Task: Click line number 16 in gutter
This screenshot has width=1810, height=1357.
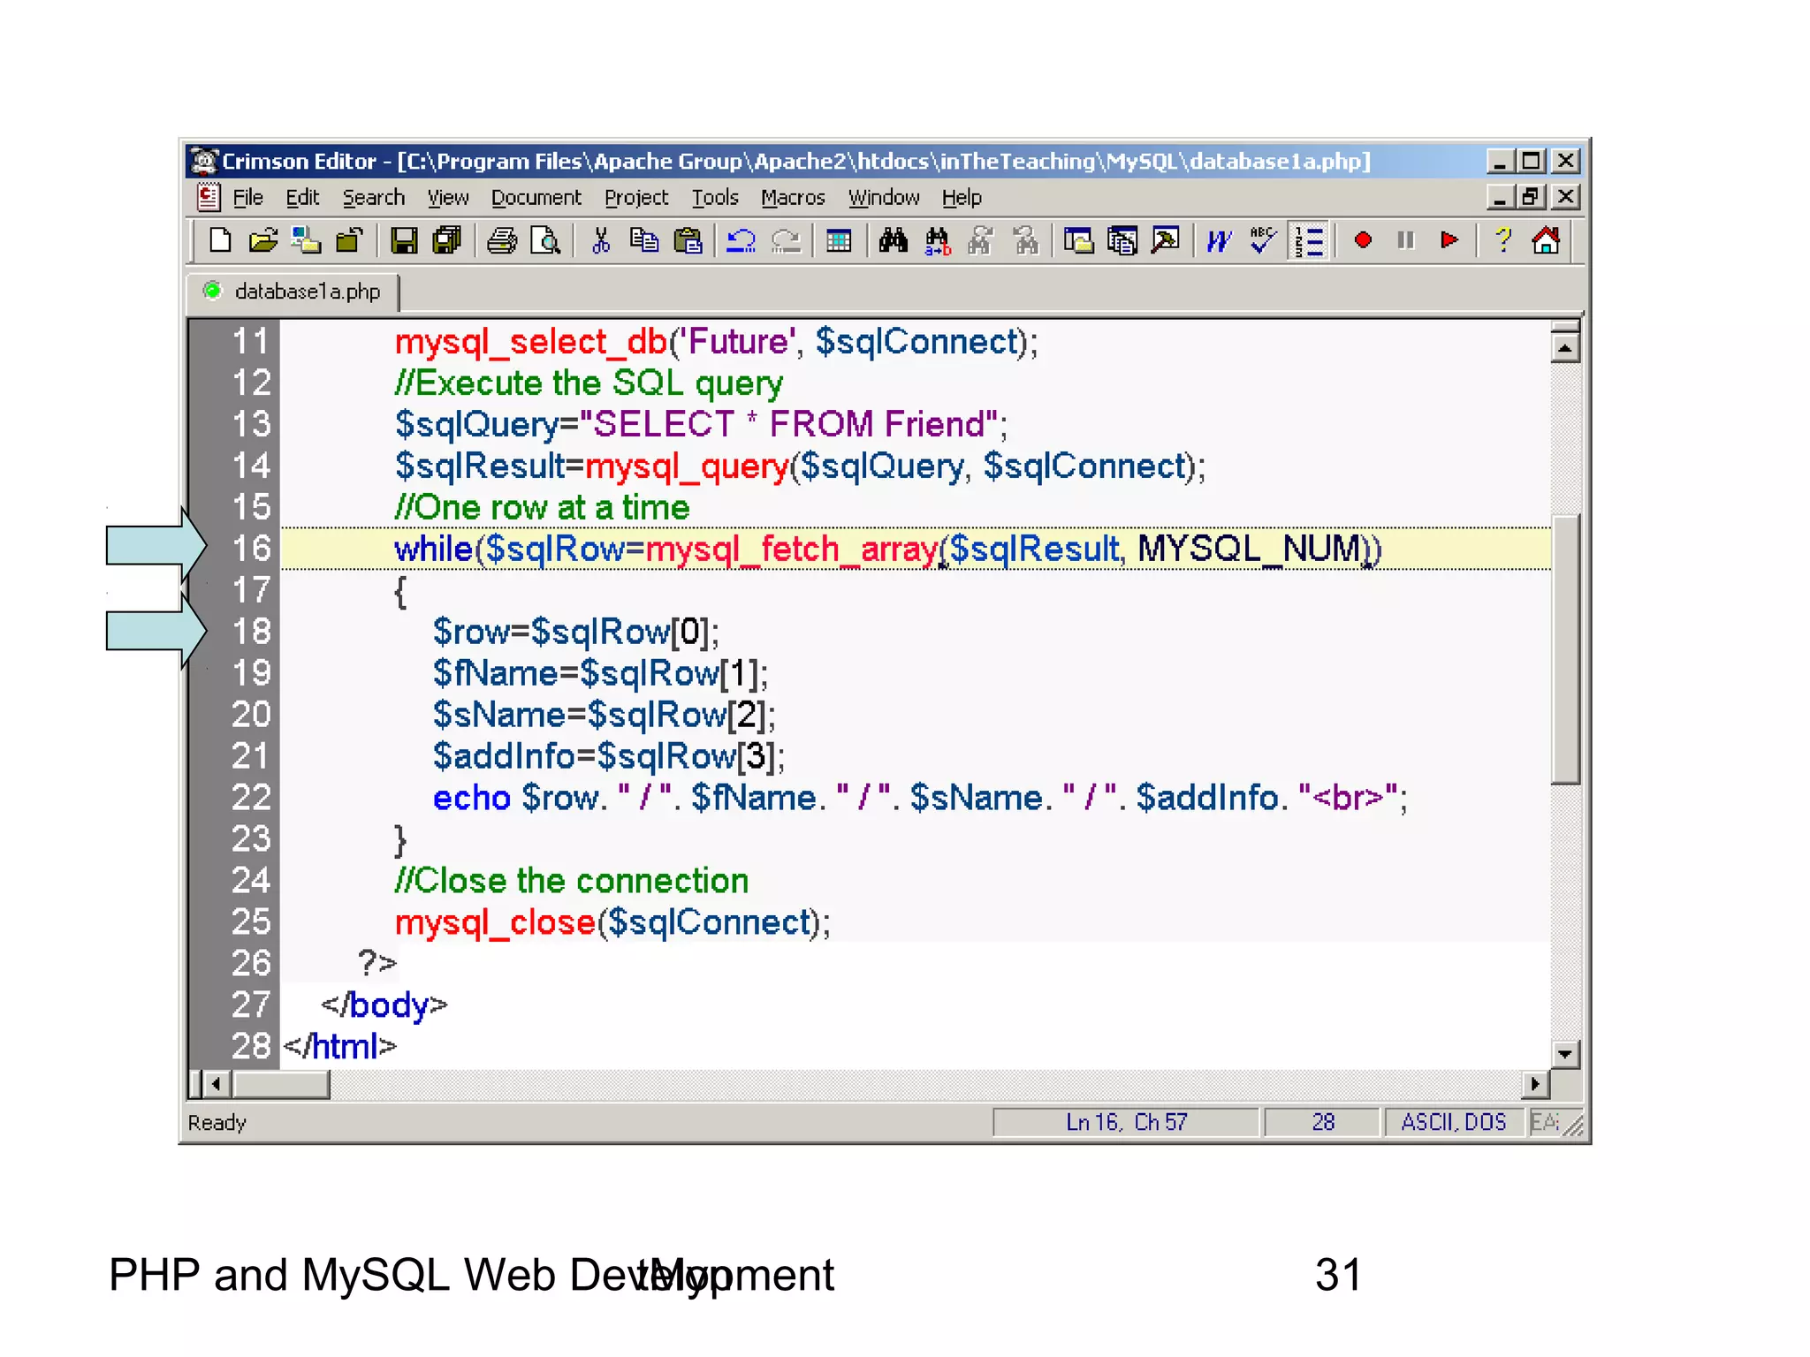Action: click(x=251, y=549)
